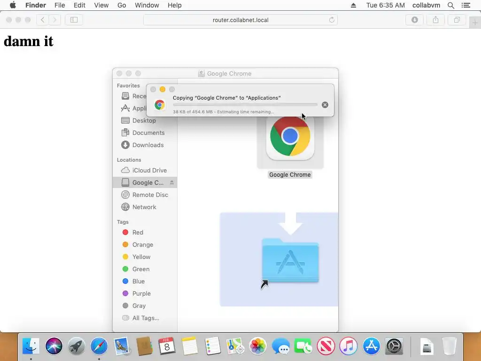Show all Safari tabs
The width and height of the screenshot is (481, 361).
(457, 20)
